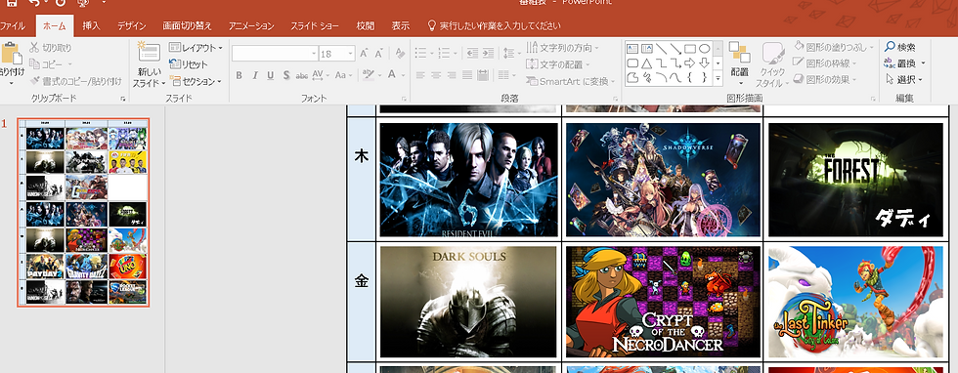This screenshot has height=373, width=958.
Task: Select the right arrow block shape
Action: pos(690,62)
